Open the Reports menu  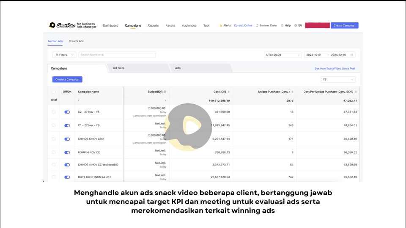153,26
